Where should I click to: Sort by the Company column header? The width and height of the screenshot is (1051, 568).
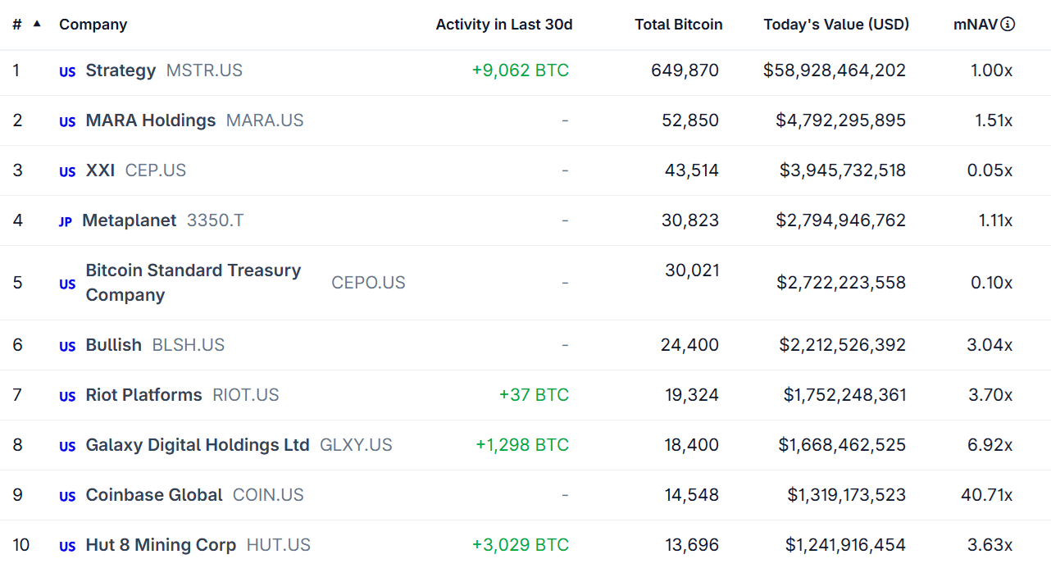pos(93,24)
